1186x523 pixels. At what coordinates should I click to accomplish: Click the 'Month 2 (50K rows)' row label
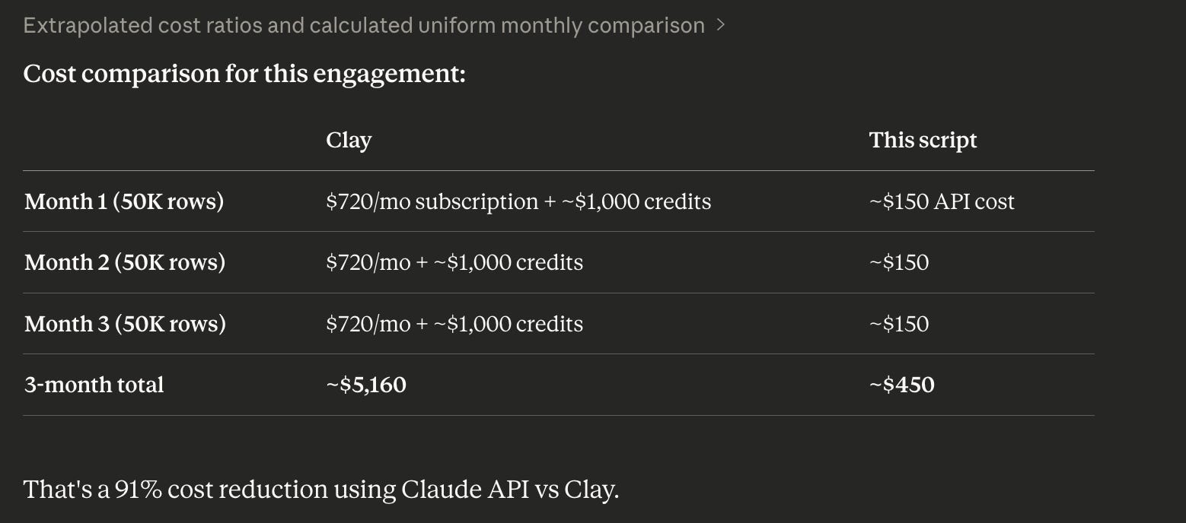pyautogui.click(x=125, y=262)
